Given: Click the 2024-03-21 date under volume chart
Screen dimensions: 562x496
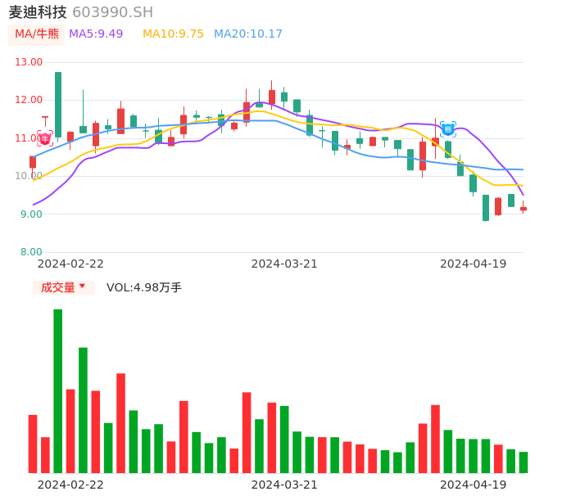Looking at the screenshot, I should point(284,485).
